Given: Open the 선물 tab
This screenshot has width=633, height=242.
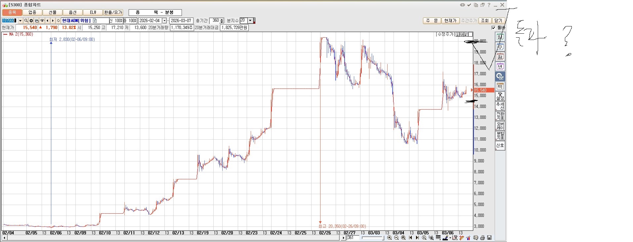Looking at the screenshot, I should 53,12.
